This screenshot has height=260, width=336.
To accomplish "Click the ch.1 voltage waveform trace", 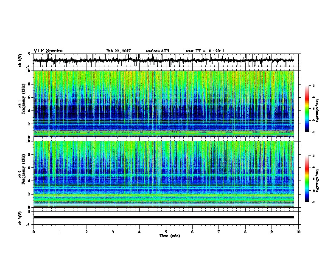I will [164, 60].
